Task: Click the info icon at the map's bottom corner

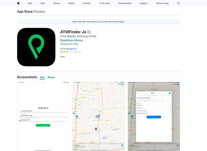Action: point(122,145)
